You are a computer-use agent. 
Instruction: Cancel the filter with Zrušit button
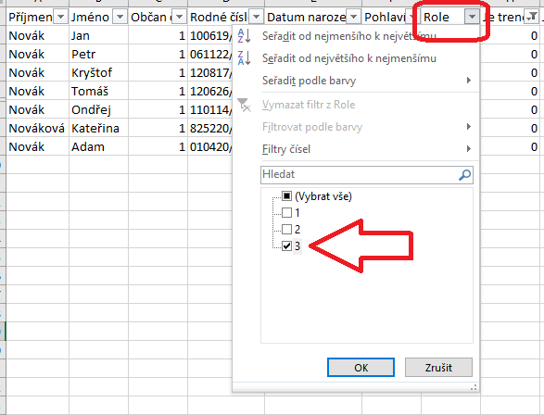(x=438, y=367)
